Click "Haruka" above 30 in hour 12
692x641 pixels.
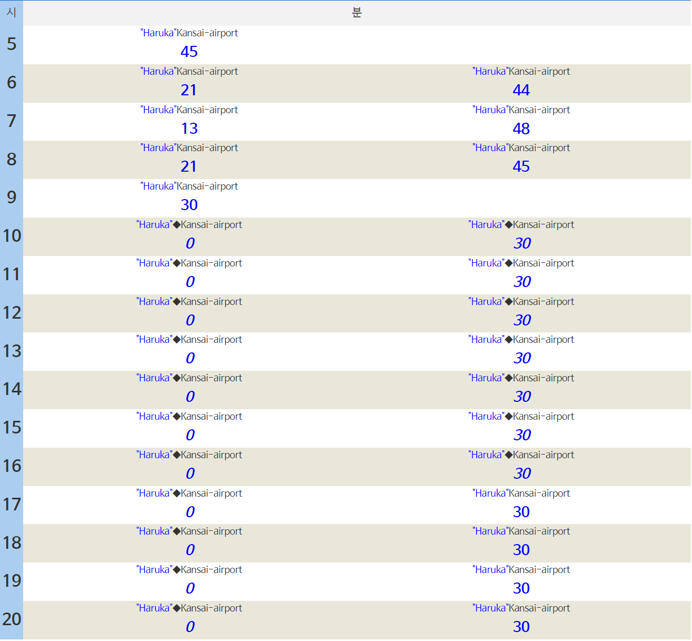click(x=486, y=301)
